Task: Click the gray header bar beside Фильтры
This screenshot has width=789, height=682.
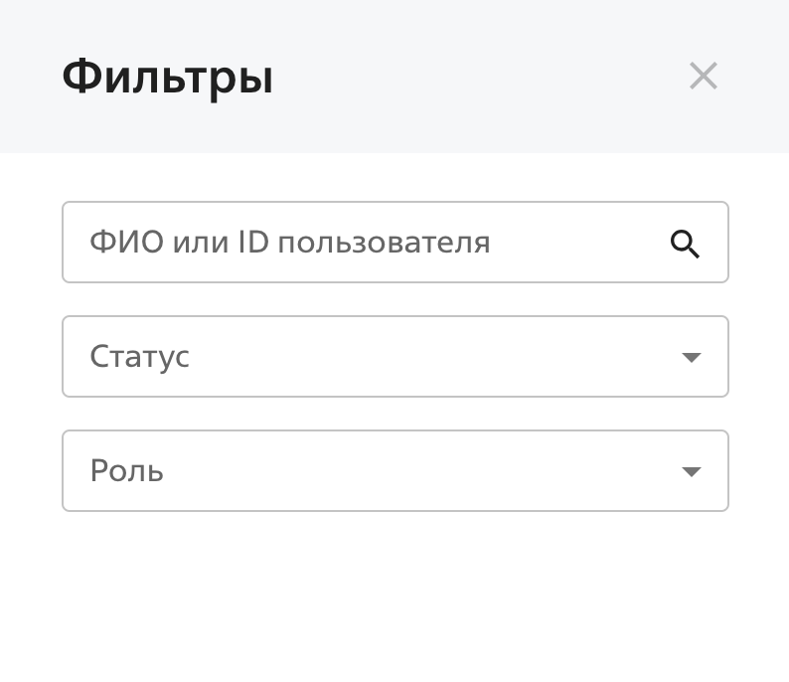Action: [x=477, y=77]
